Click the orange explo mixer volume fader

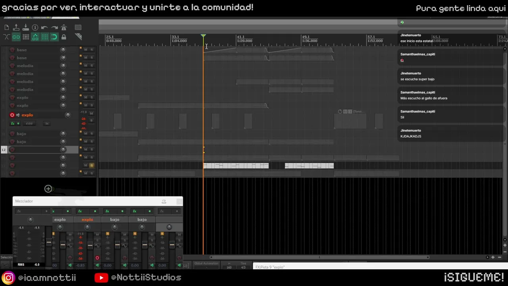(90, 246)
